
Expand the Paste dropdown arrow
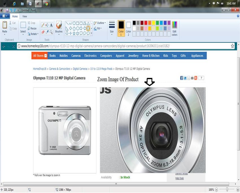[x=5, y=35]
